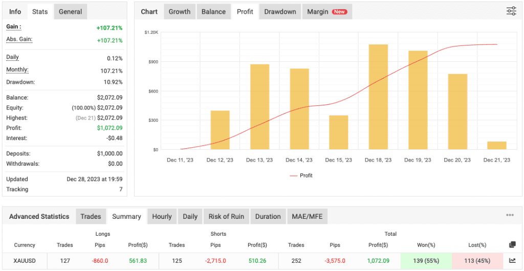Image resolution: width=524 pixels, height=271 pixels.
Task: Click the copy icon in table header
Action: coord(512,244)
